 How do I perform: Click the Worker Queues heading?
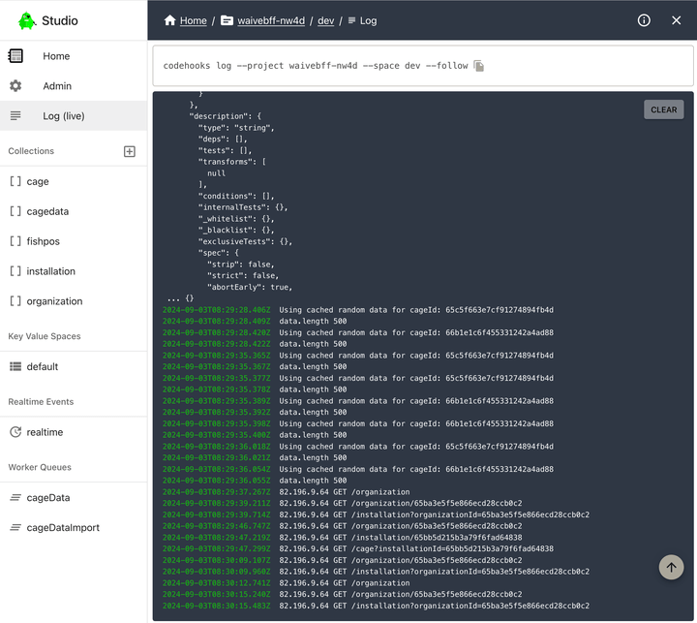pyautogui.click(x=40, y=467)
